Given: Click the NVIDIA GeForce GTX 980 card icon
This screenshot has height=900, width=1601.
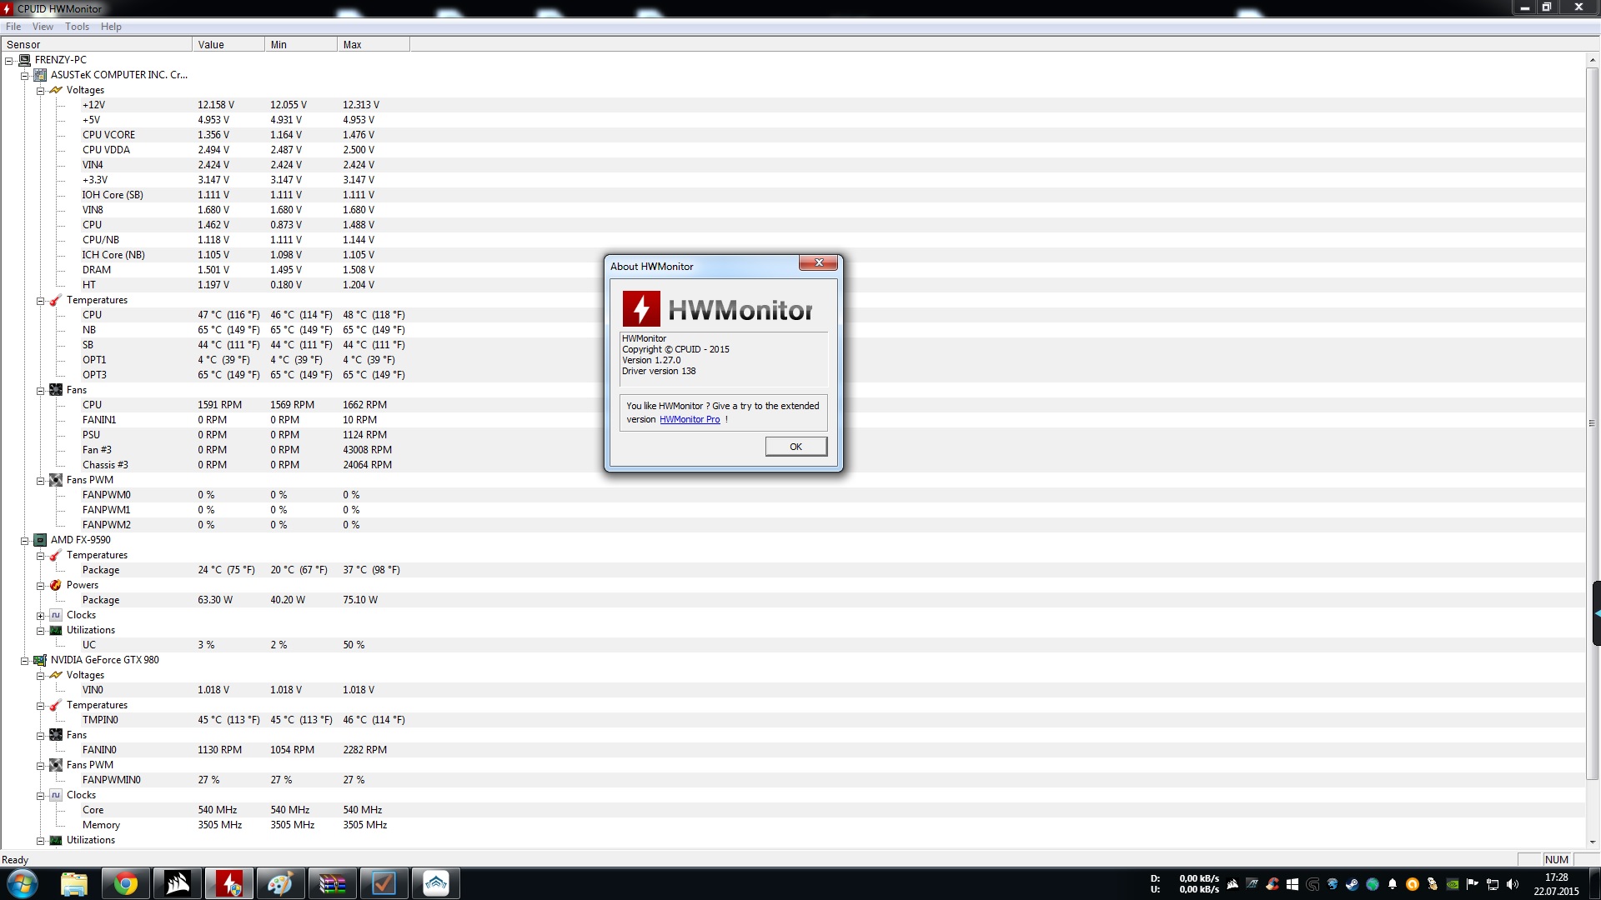Looking at the screenshot, I should point(40,660).
